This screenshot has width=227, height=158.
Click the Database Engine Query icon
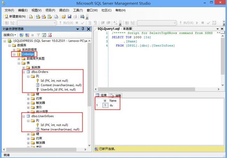31,17
